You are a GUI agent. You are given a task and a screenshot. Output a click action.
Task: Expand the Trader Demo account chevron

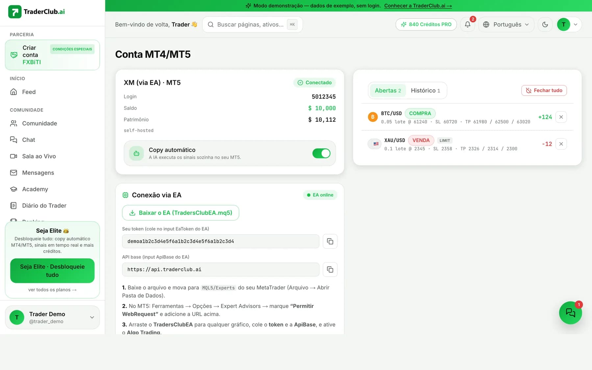point(92,317)
